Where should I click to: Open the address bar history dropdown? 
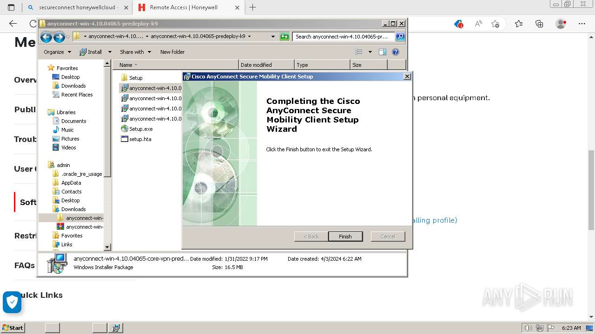point(273,36)
